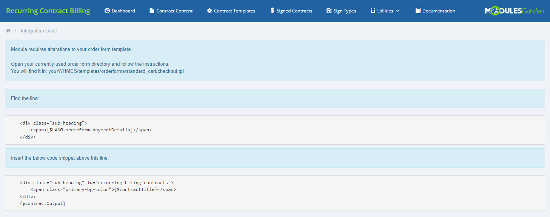The image size is (550, 217).
Task: Click the Contract Content file icon
Action: [x=152, y=11]
